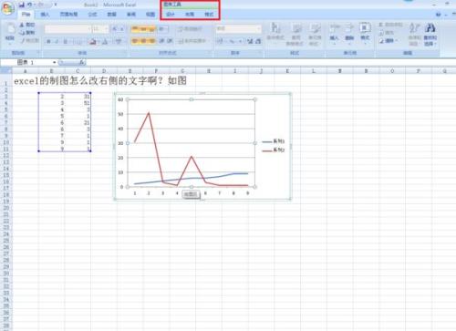Toggle Align Text Right
Image resolution: width=456 pixels, height=331 pixels.
point(151,41)
